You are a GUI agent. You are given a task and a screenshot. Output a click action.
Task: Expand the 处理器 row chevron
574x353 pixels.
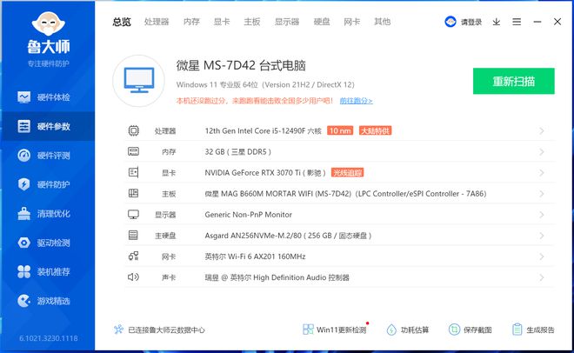click(542, 130)
